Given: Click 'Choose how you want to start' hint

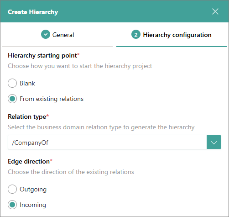Looking at the screenshot, I should coord(80,66).
